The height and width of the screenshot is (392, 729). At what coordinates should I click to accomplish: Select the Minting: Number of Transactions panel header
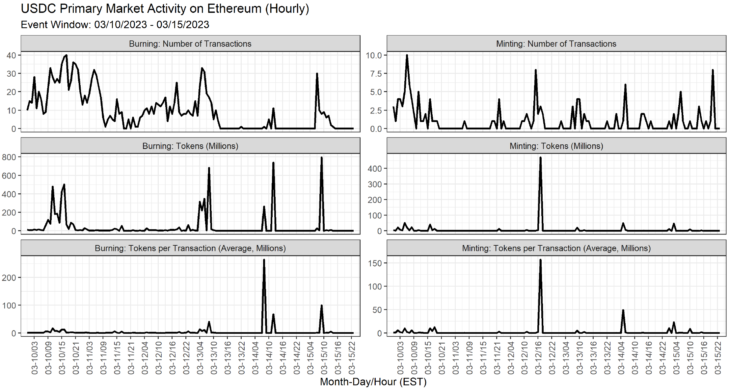click(x=556, y=44)
